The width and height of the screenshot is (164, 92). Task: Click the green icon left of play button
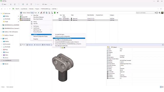tap(63, 48)
